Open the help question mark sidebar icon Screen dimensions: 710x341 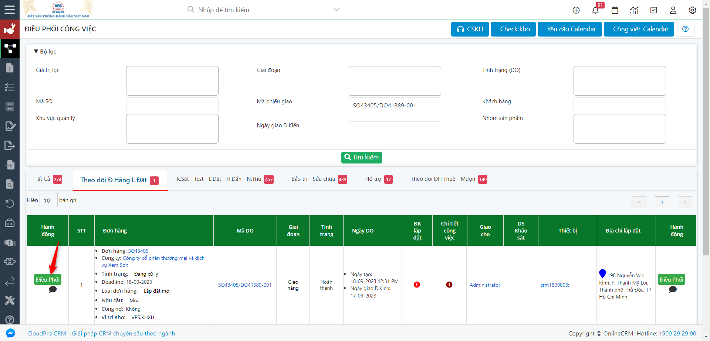coord(10,320)
